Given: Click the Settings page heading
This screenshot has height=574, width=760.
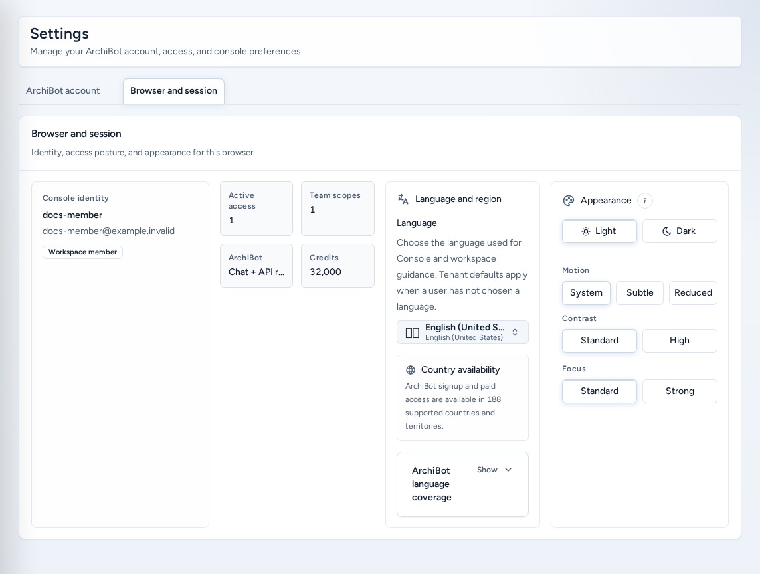Looking at the screenshot, I should tap(60, 33).
